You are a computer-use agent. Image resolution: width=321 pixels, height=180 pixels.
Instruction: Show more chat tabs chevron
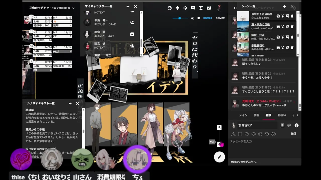coord(297,115)
